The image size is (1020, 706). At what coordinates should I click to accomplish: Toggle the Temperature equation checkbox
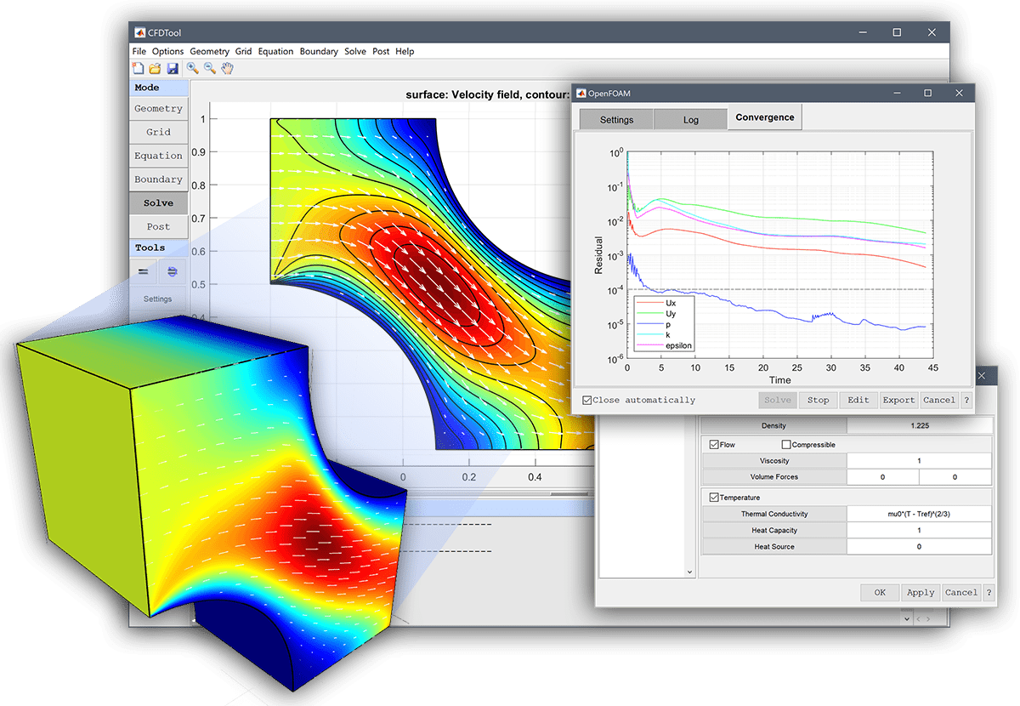click(x=712, y=497)
